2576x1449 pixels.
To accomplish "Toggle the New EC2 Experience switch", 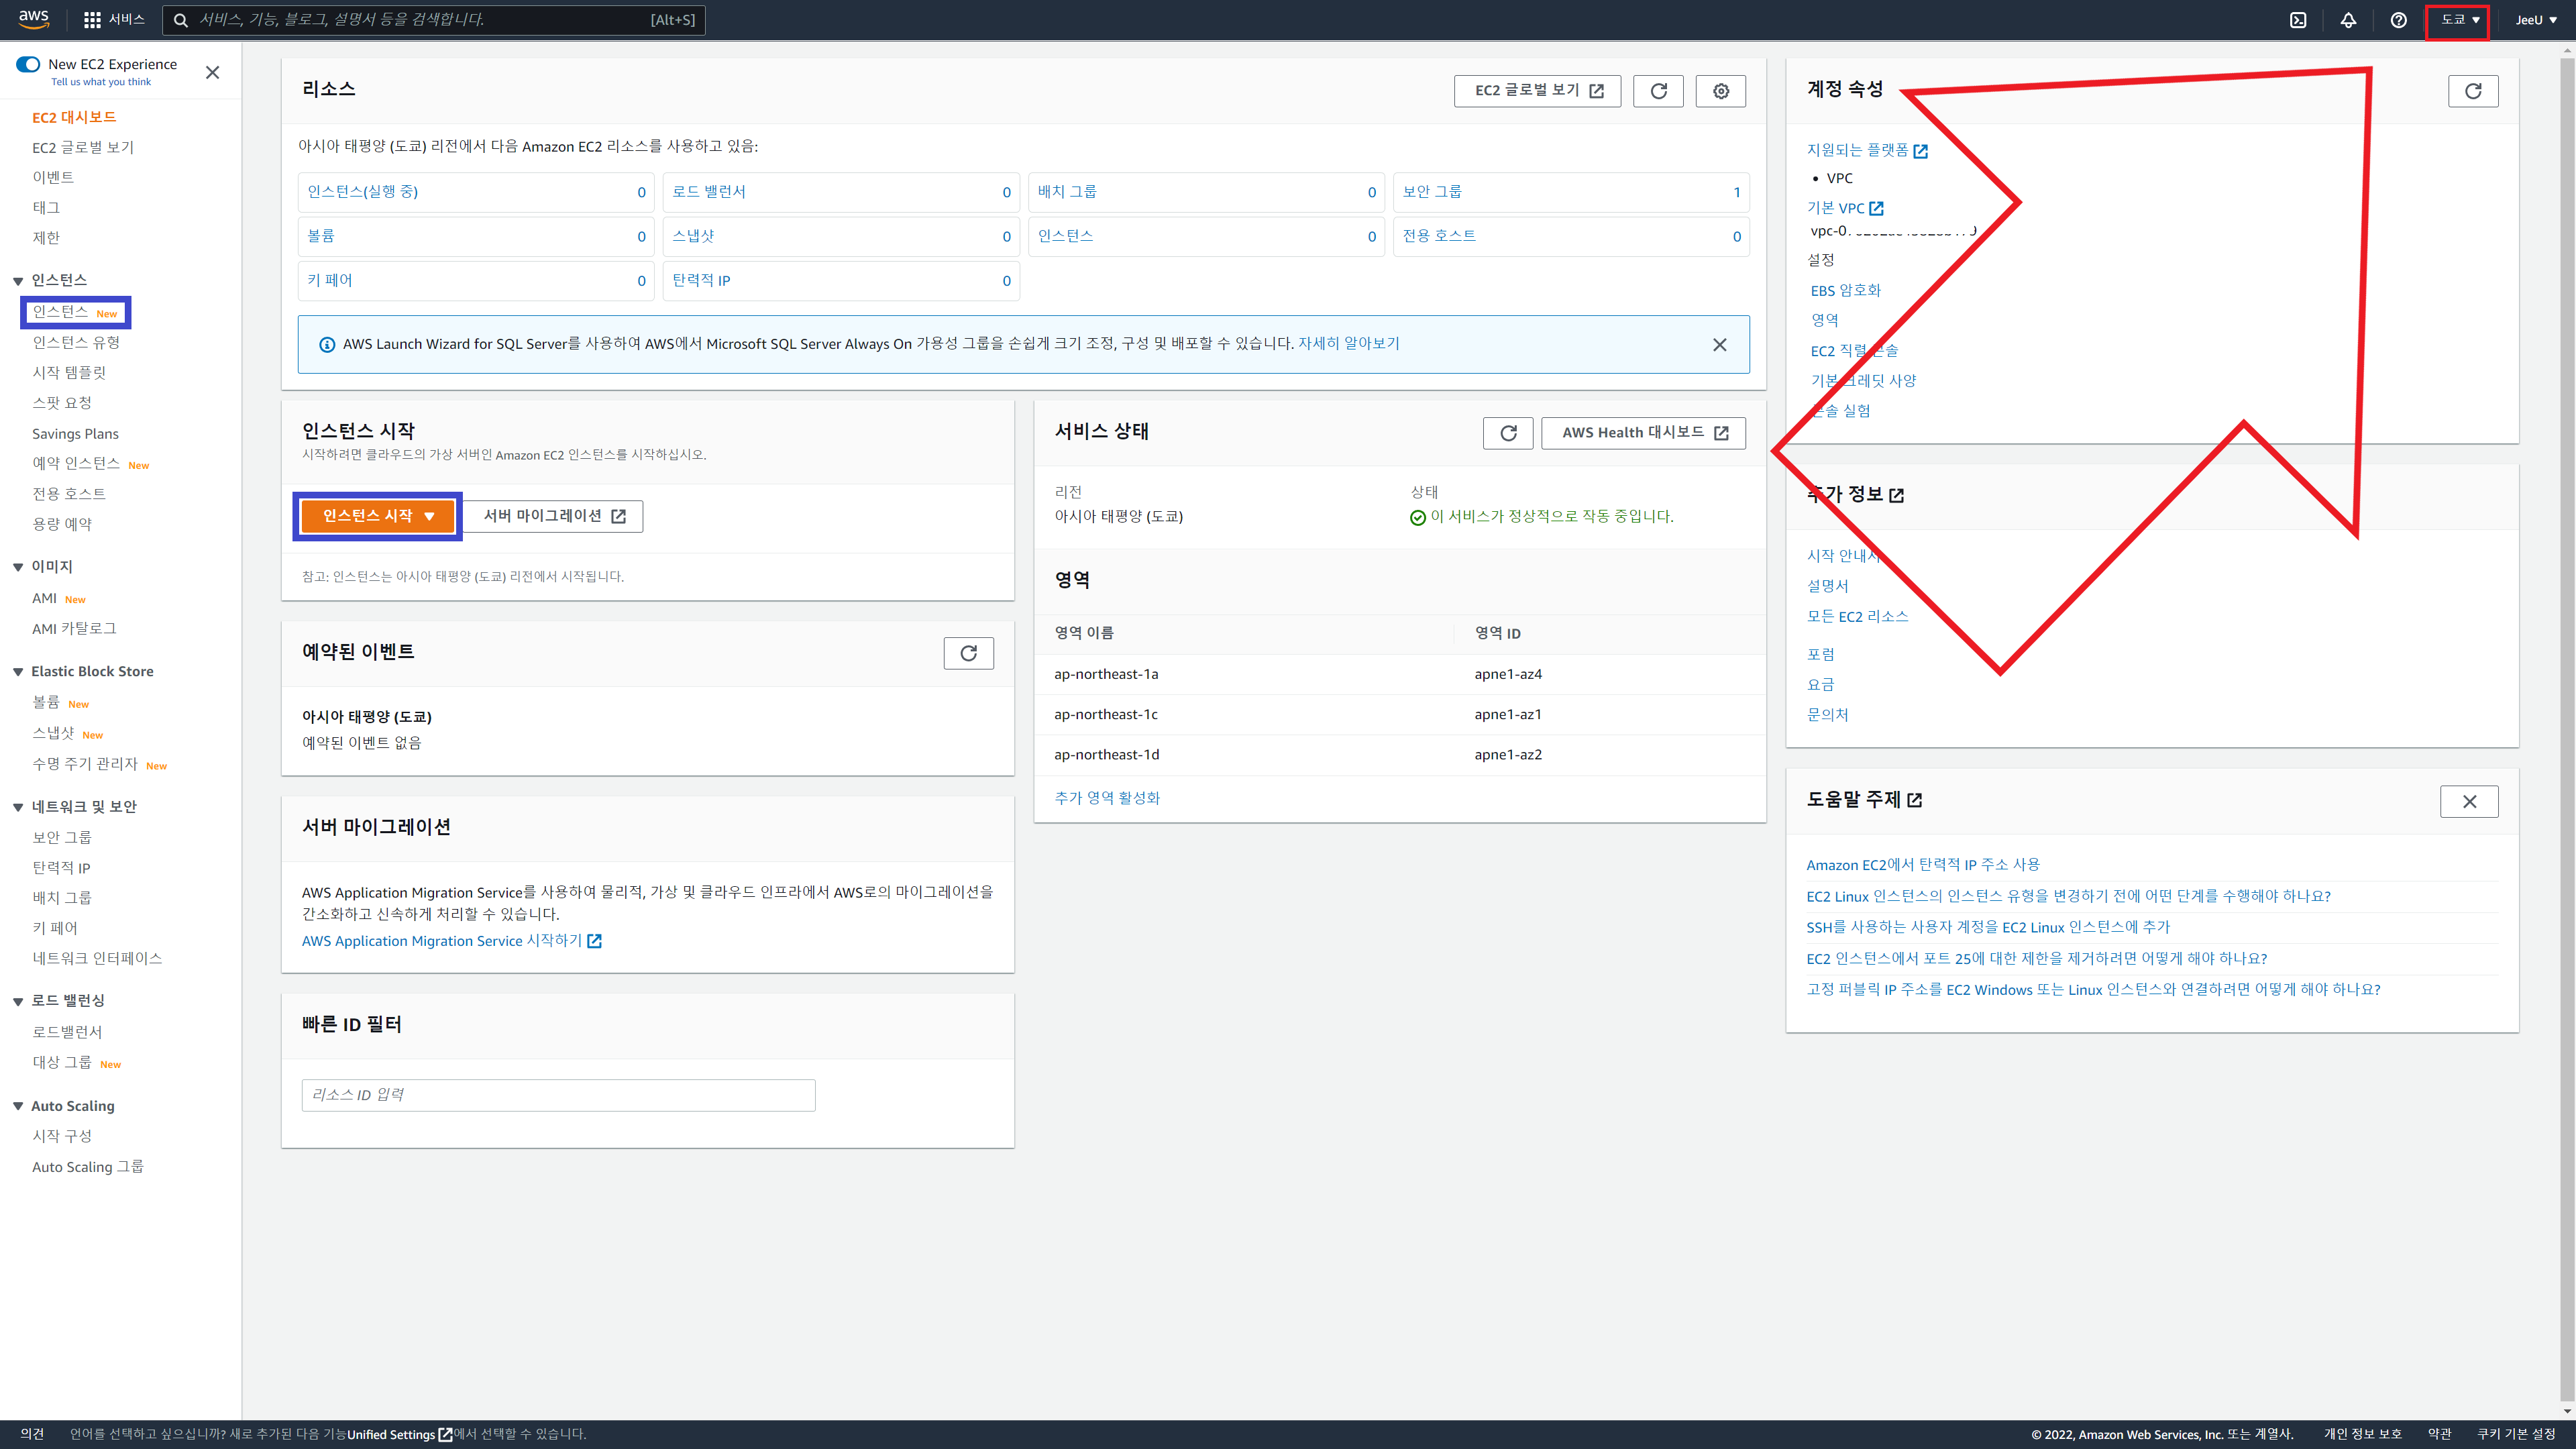I will click(x=28, y=64).
